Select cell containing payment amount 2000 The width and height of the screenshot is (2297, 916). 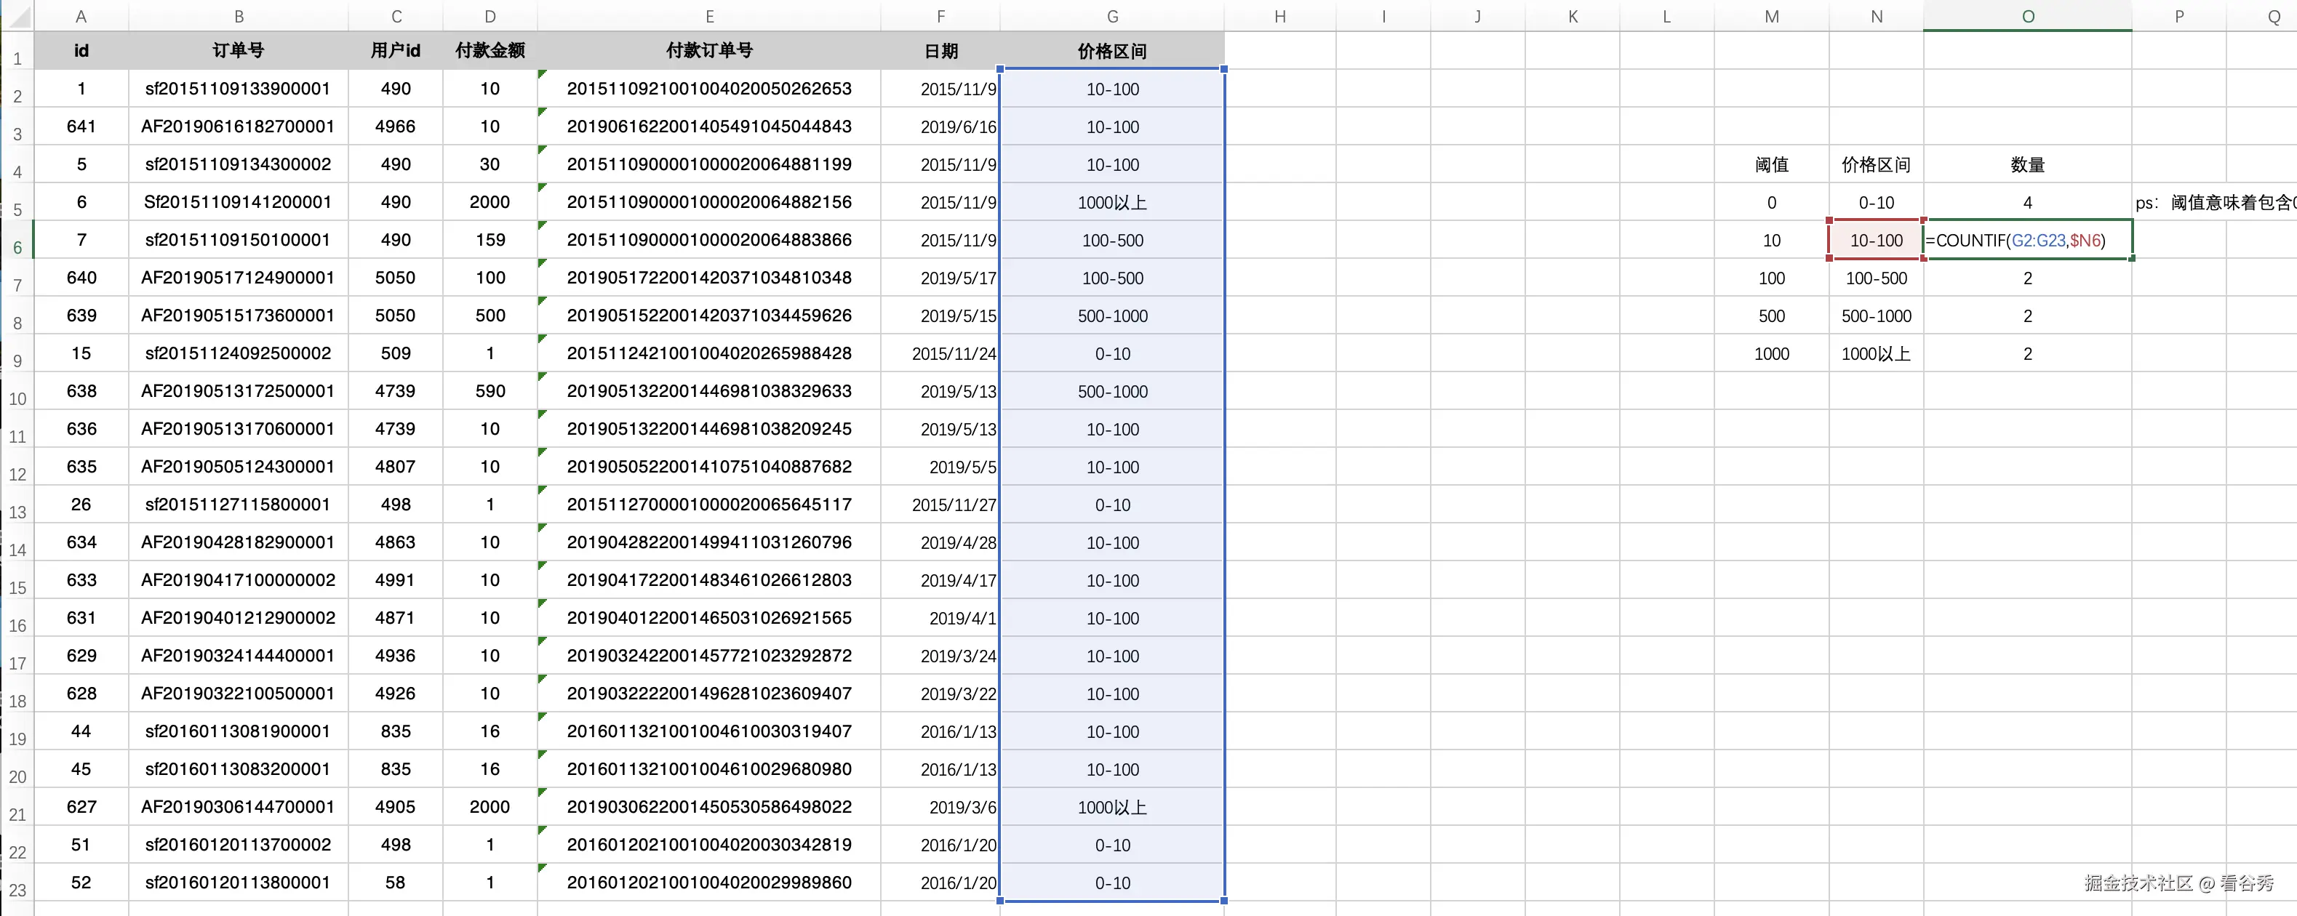[x=490, y=201]
